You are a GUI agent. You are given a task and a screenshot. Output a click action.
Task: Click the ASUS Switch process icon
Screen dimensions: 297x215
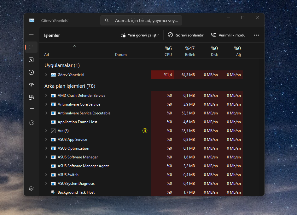53,175
